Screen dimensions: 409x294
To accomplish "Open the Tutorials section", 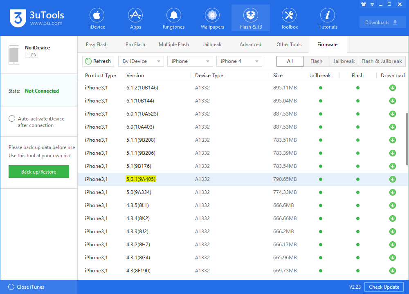I will coord(328,18).
